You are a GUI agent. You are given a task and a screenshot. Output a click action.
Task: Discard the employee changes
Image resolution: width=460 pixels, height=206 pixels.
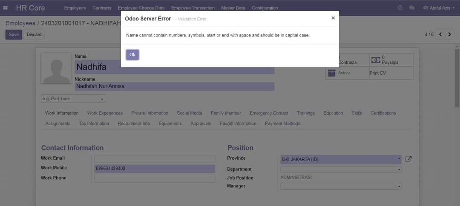(x=34, y=34)
